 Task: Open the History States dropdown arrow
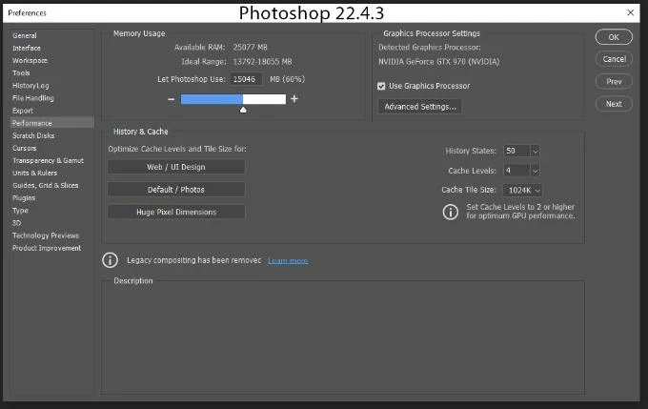pos(535,151)
